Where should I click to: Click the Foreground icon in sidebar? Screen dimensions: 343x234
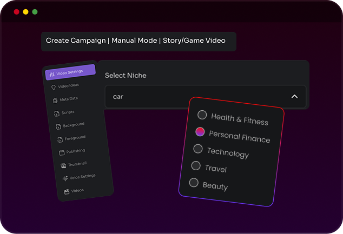click(x=60, y=139)
